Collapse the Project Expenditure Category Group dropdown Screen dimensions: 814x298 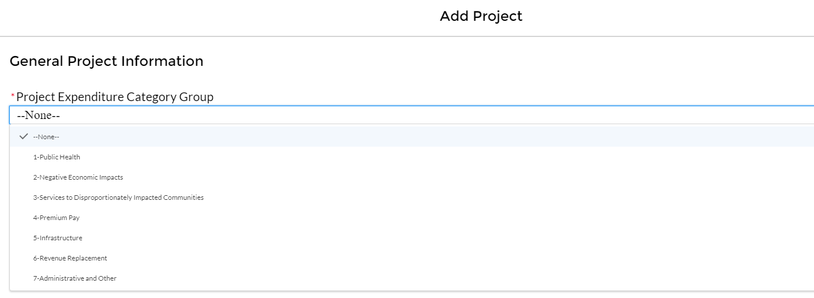(x=405, y=116)
